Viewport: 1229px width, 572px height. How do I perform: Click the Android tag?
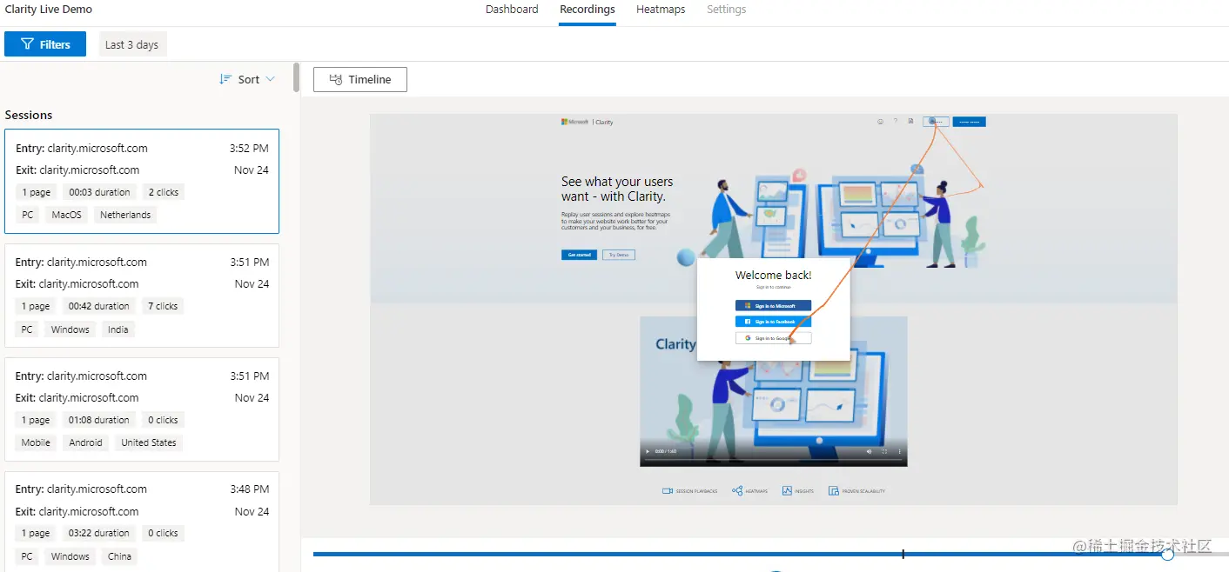pos(86,442)
